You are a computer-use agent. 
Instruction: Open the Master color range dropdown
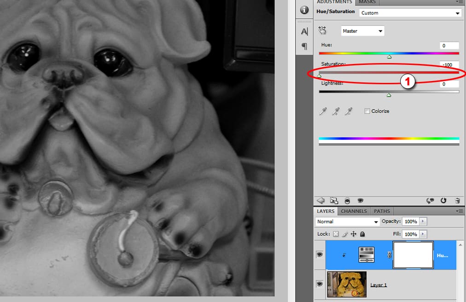tap(362, 31)
